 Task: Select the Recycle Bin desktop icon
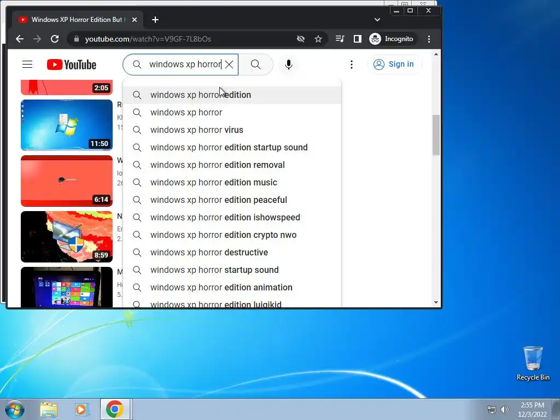coord(533,363)
